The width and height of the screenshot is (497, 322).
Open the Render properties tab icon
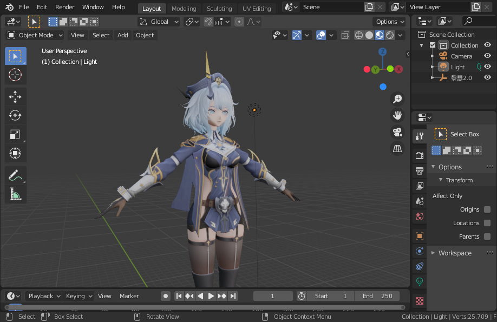pyautogui.click(x=420, y=155)
